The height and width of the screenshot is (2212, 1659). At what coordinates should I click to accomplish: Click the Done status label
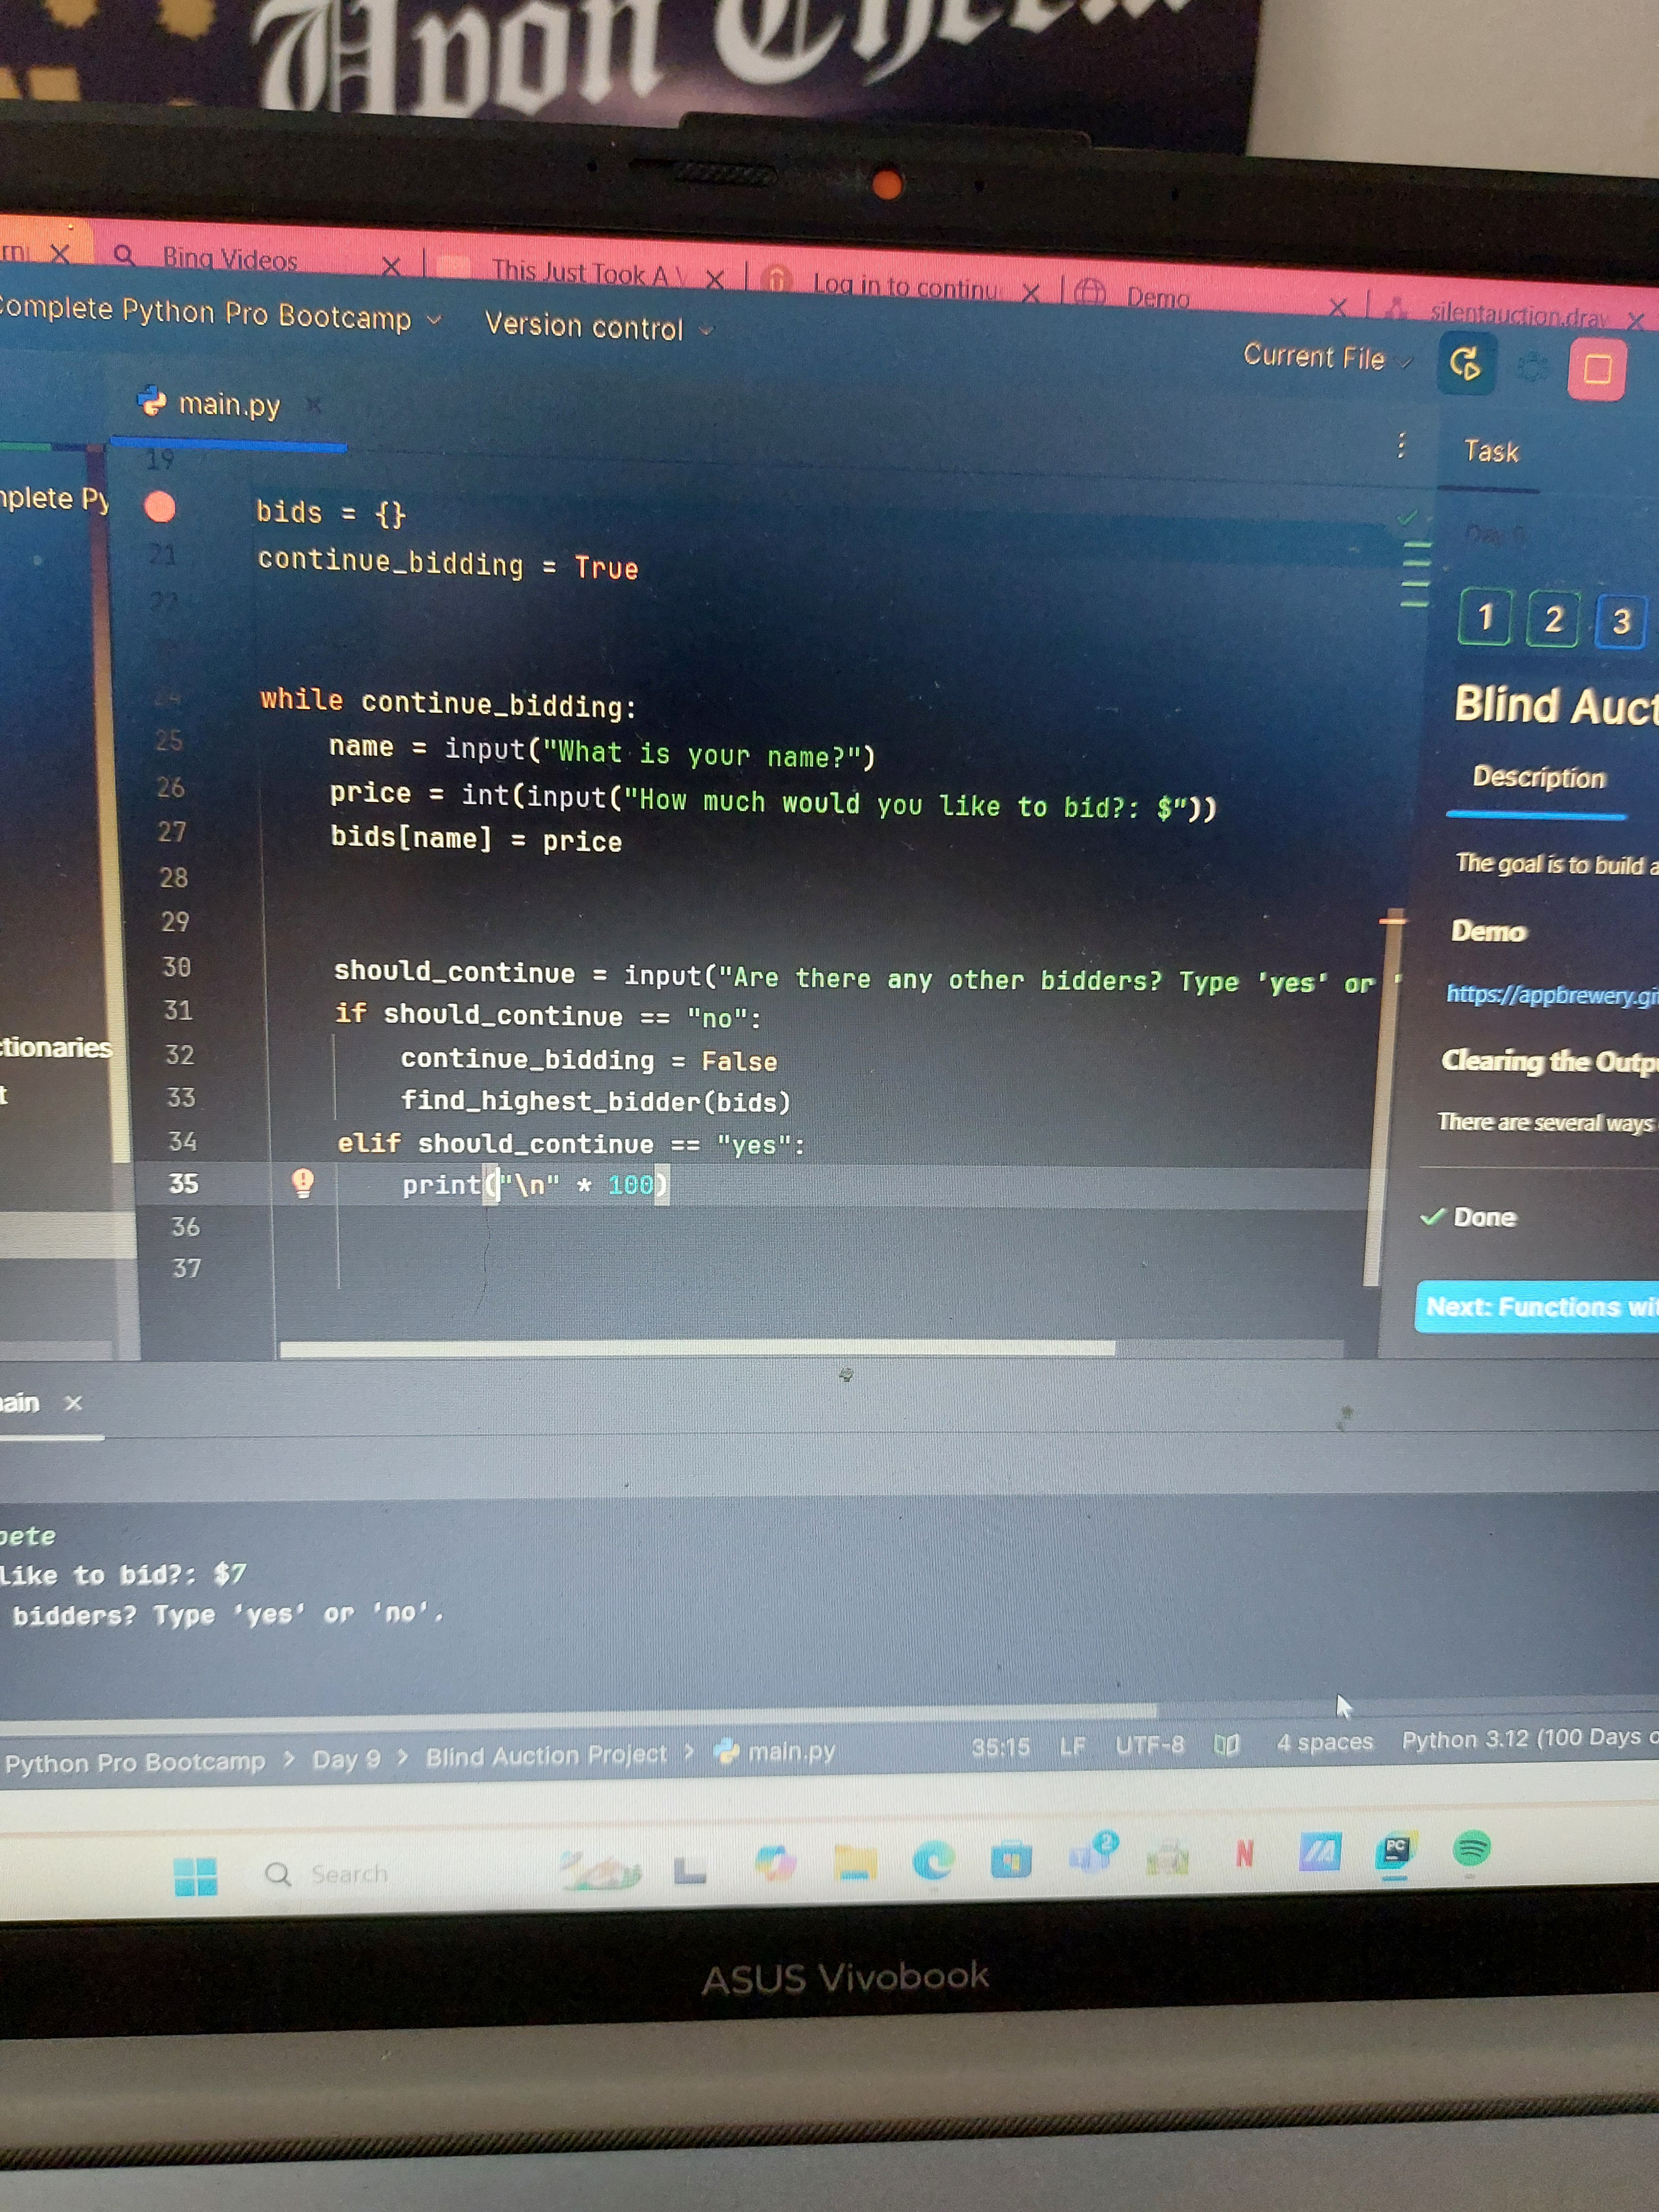1484,1217
